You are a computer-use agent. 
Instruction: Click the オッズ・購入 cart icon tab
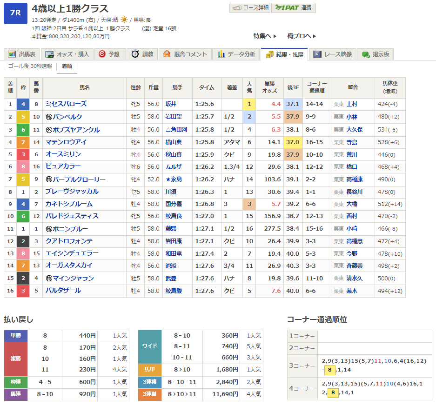(67, 54)
